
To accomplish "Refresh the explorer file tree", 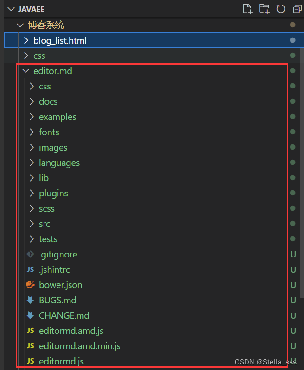I will [x=280, y=9].
